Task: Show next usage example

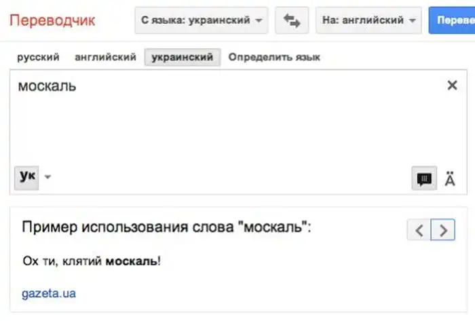Action: click(443, 230)
